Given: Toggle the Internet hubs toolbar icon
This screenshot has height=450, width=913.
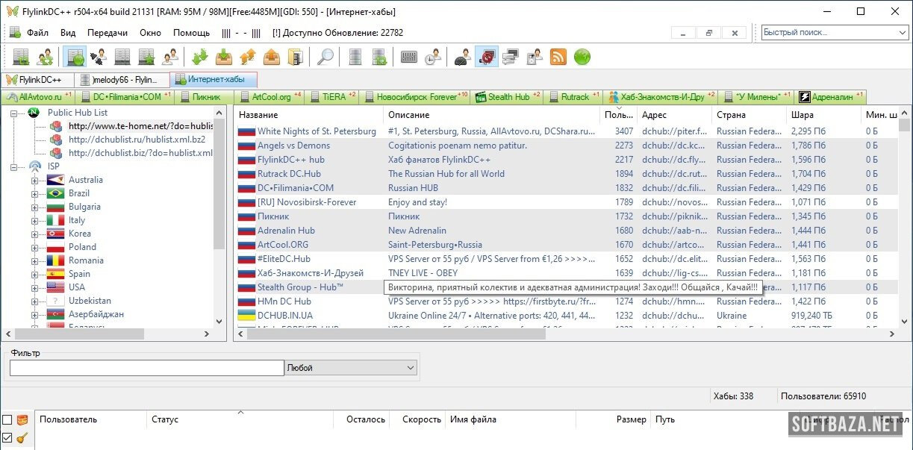Looking at the screenshot, I should pos(75,57).
